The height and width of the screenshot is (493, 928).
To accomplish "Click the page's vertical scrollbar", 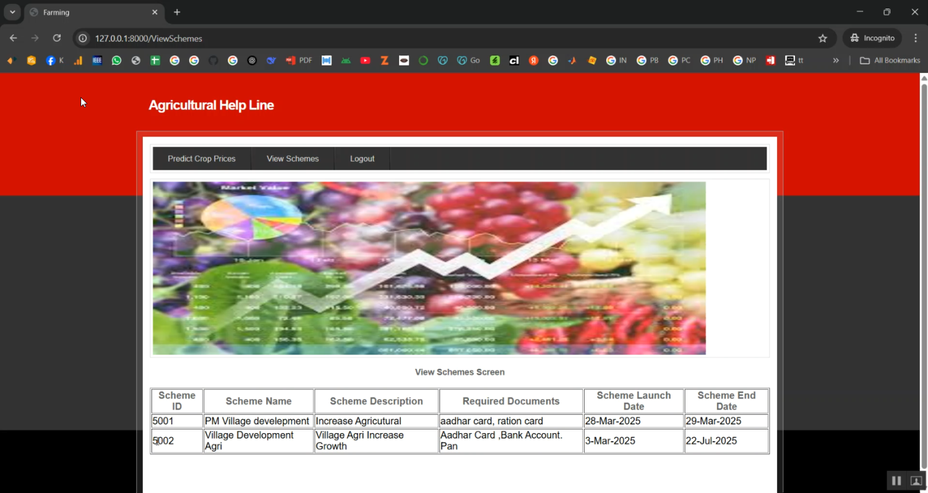I will point(924,277).
